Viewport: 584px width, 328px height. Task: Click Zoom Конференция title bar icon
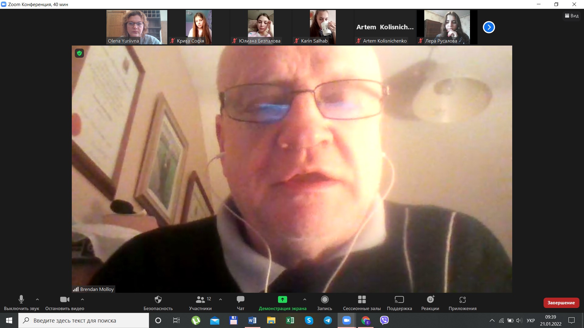tap(4, 4)
